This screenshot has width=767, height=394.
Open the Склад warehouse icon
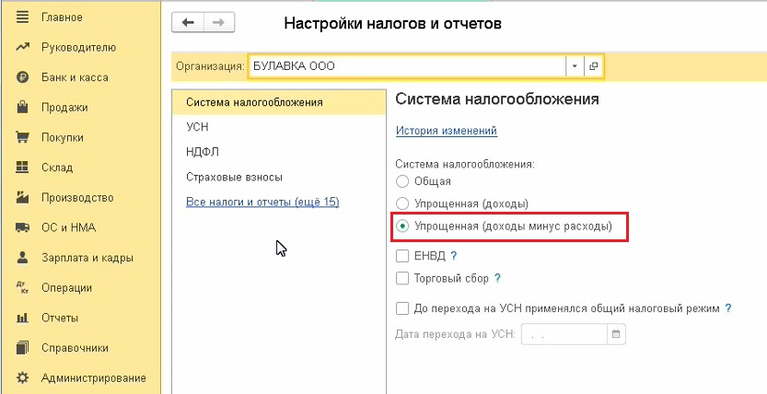23,168
